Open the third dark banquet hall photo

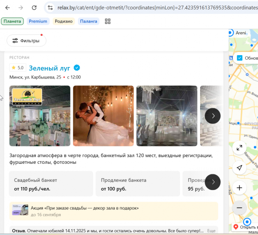point(167,116)
